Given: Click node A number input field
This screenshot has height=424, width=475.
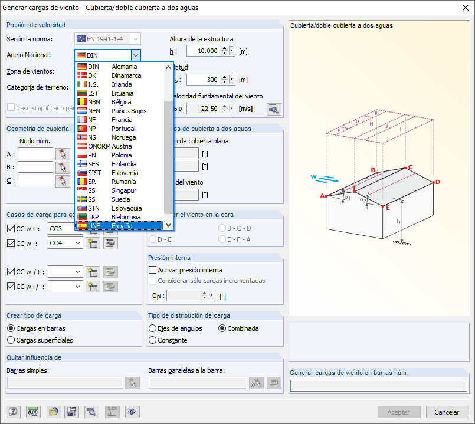Looking at the screenshot, I should coord(35,153).
